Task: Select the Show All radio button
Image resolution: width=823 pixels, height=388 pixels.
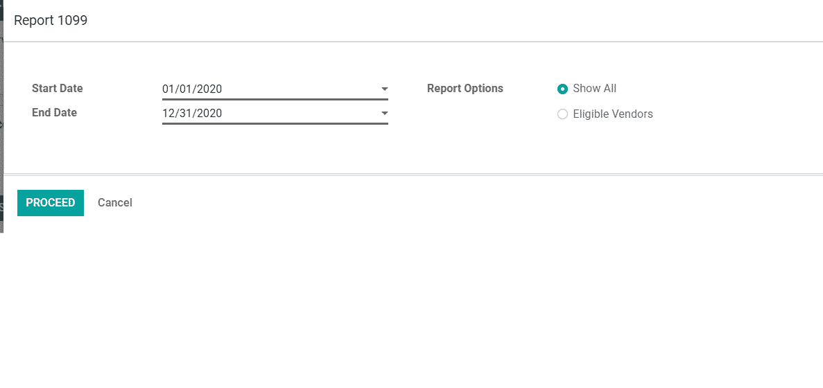Action: (562, 89)
